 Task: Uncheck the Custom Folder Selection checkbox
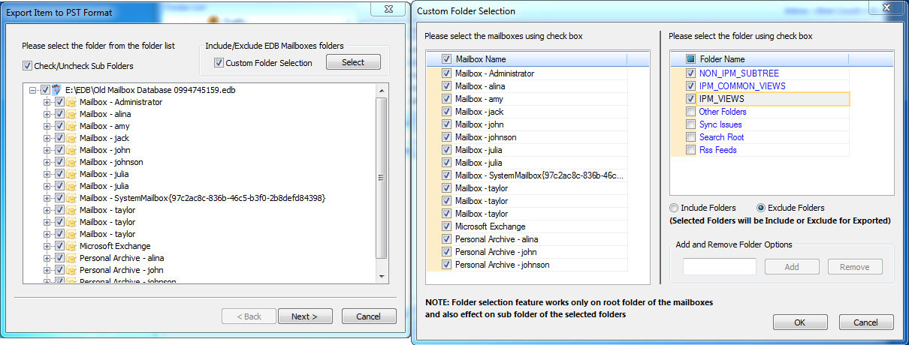(x=219, y=63)
